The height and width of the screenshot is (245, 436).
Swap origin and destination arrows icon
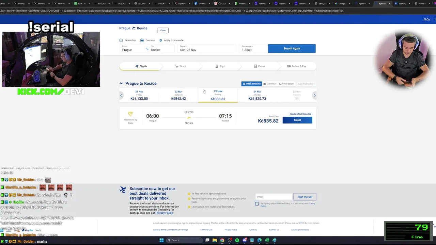(147, 49)
